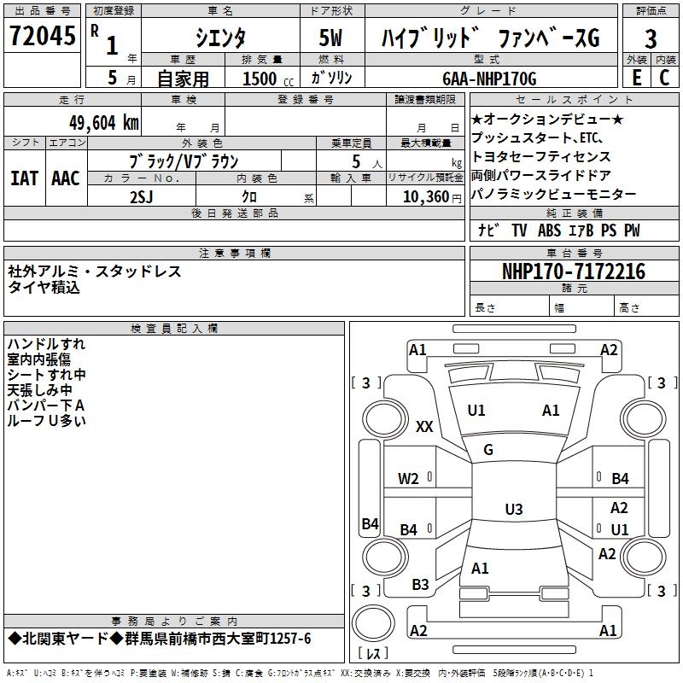Click interior grade C
The width and height of the screenshot is (683, 683).
point(664,78)
